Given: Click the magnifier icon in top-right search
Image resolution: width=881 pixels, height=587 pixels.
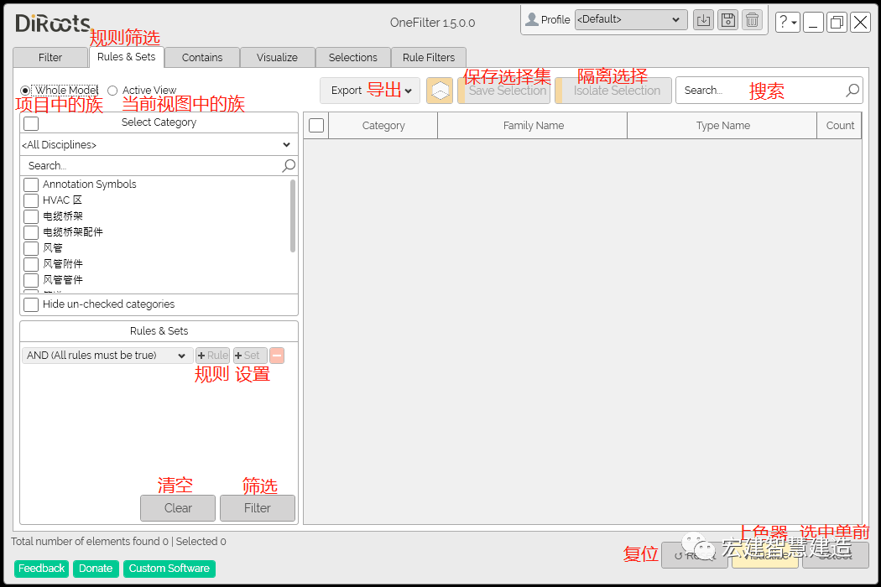Looking at the screenshot, I should [852, 91].
